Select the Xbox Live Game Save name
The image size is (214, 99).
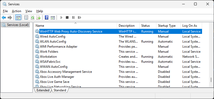click(x=55, y=82)
